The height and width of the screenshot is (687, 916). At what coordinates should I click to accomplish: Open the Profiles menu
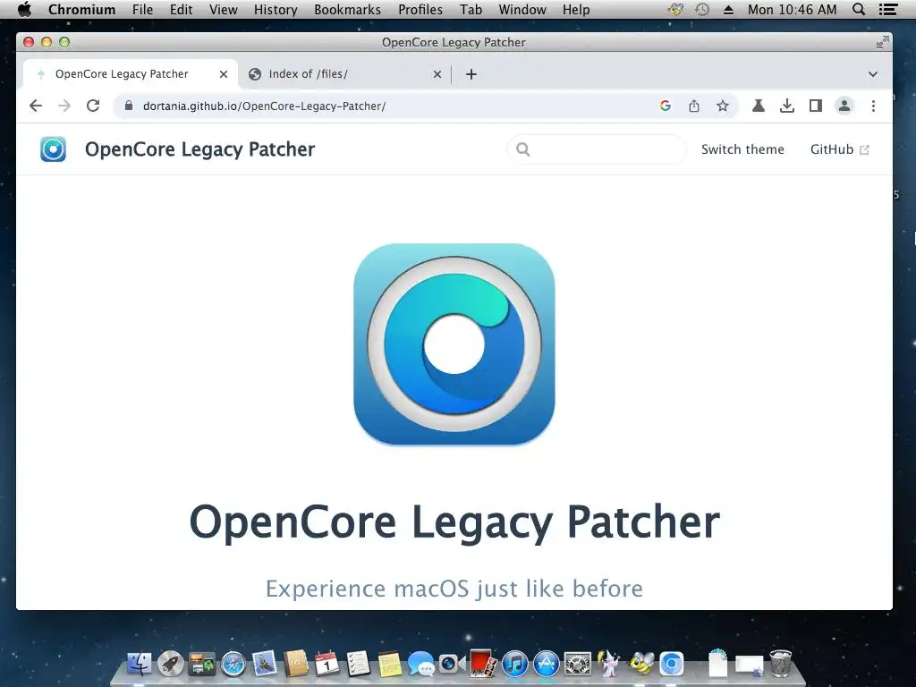click(x=420, y=9)
